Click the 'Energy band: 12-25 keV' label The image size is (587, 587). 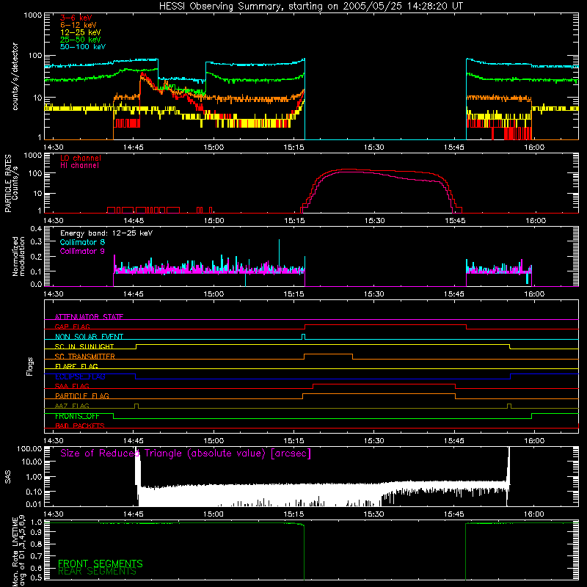[x=106, y=233]
